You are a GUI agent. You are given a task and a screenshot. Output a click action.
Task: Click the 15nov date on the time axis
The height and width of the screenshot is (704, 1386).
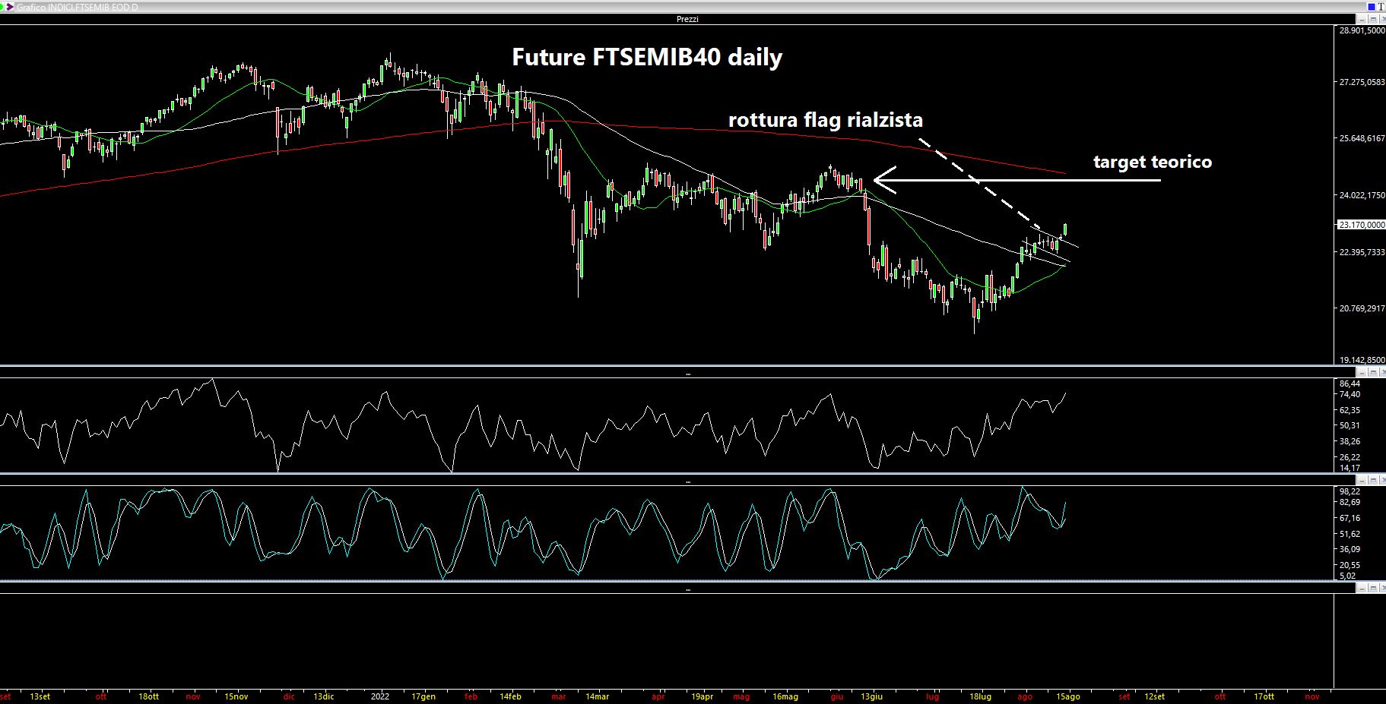tap(236, 696)
